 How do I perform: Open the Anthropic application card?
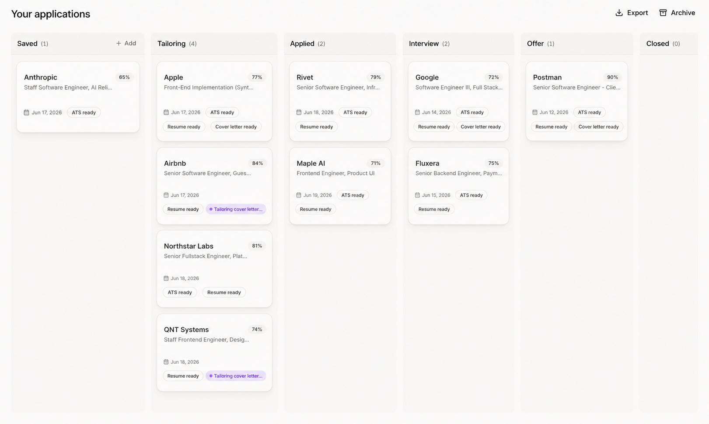point(78,97)
